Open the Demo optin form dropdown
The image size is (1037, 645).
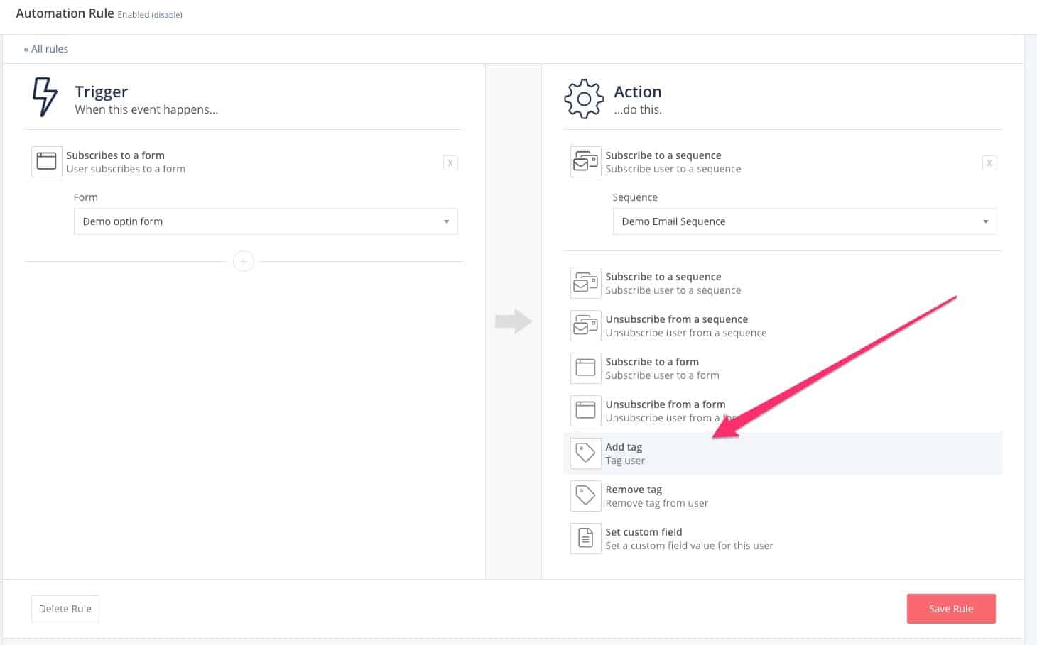(x=266, y=221)
